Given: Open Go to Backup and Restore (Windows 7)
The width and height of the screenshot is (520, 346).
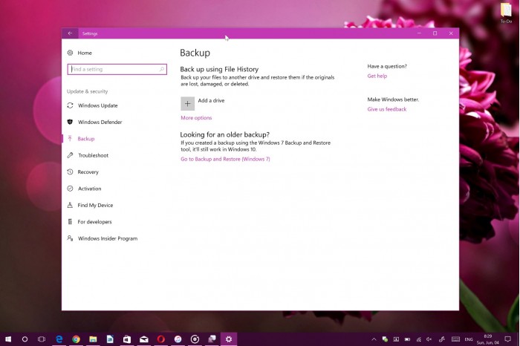Looking at the screenshot, I should point(225,159).
